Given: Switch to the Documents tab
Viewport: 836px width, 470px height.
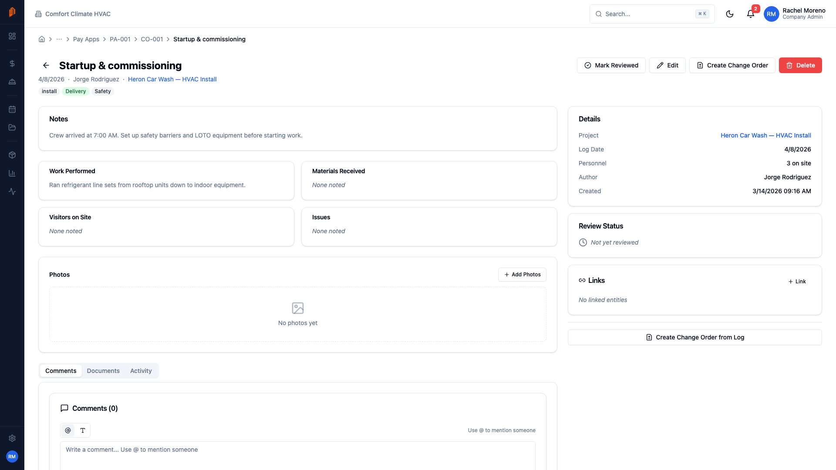Looking at the screenshot, I should (x=103, y=371).
